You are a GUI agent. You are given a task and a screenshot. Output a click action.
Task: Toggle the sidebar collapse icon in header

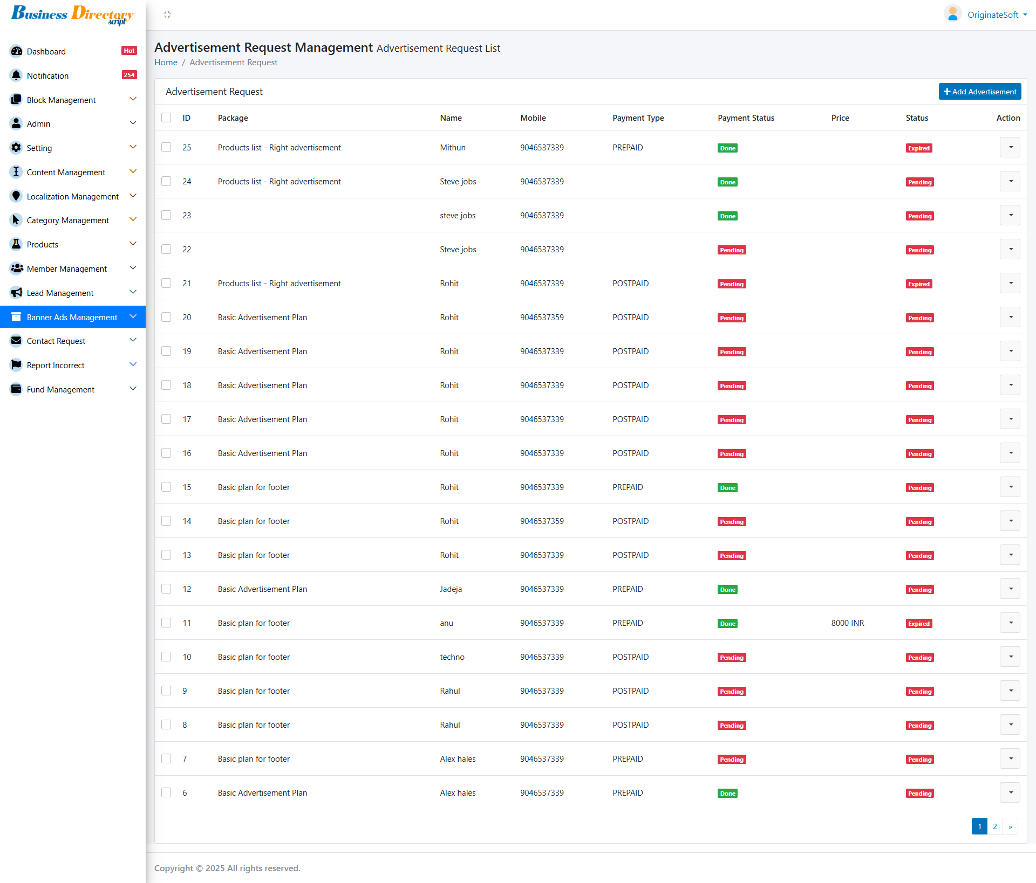click(167, 15)
